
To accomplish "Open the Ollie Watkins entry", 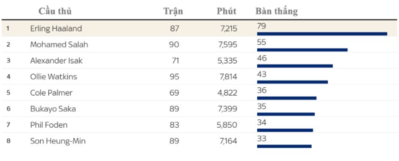I will click(54, 77).
